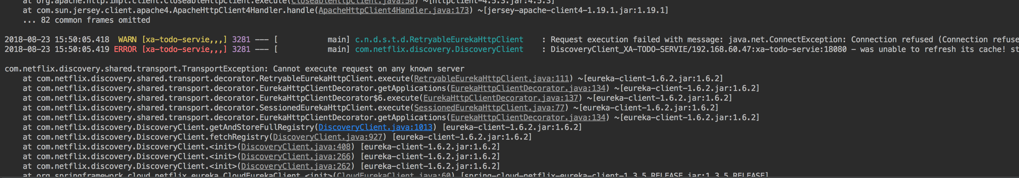The image size is (1019, 178).
Task: Open the DiscoveryClient.java:266 link
Action: coord(296,156)
